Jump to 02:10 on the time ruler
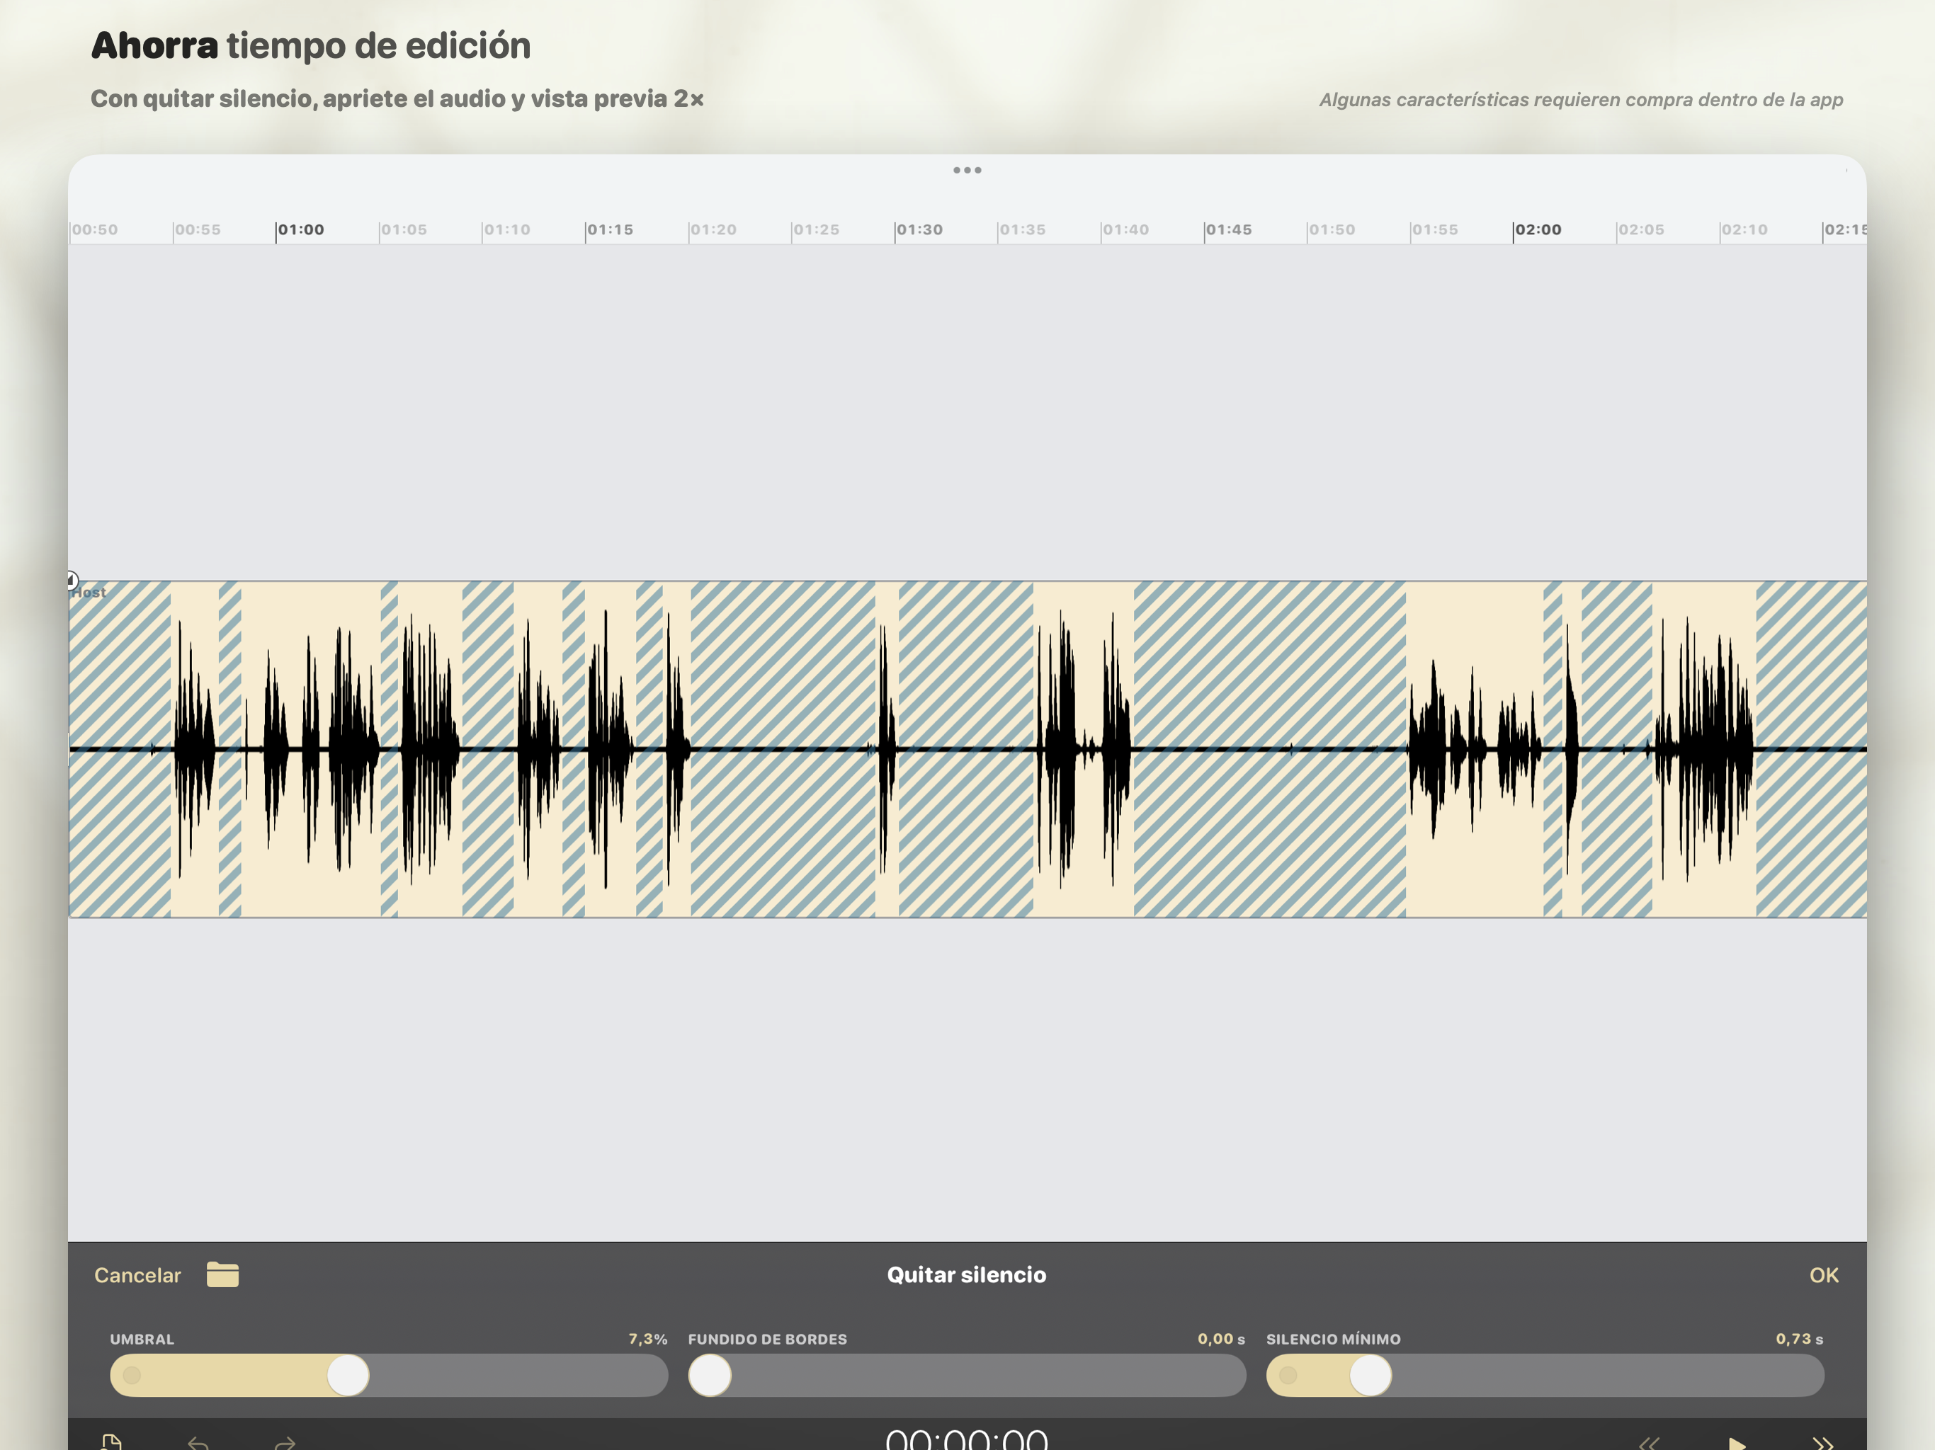Image resolution: width=1935 pixels, height=1450 pixels. coord(1744,230)
